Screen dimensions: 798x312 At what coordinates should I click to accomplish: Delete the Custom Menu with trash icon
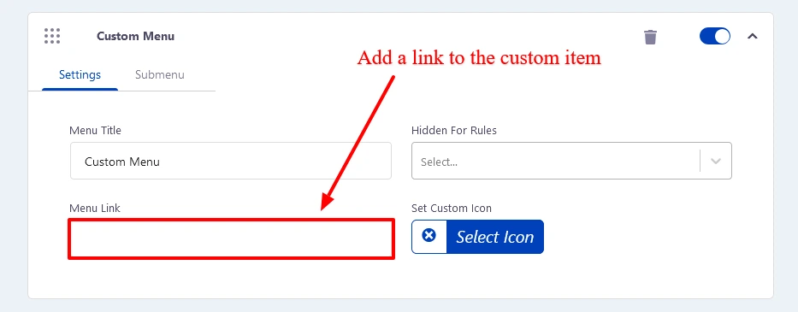tap(650, 37)
